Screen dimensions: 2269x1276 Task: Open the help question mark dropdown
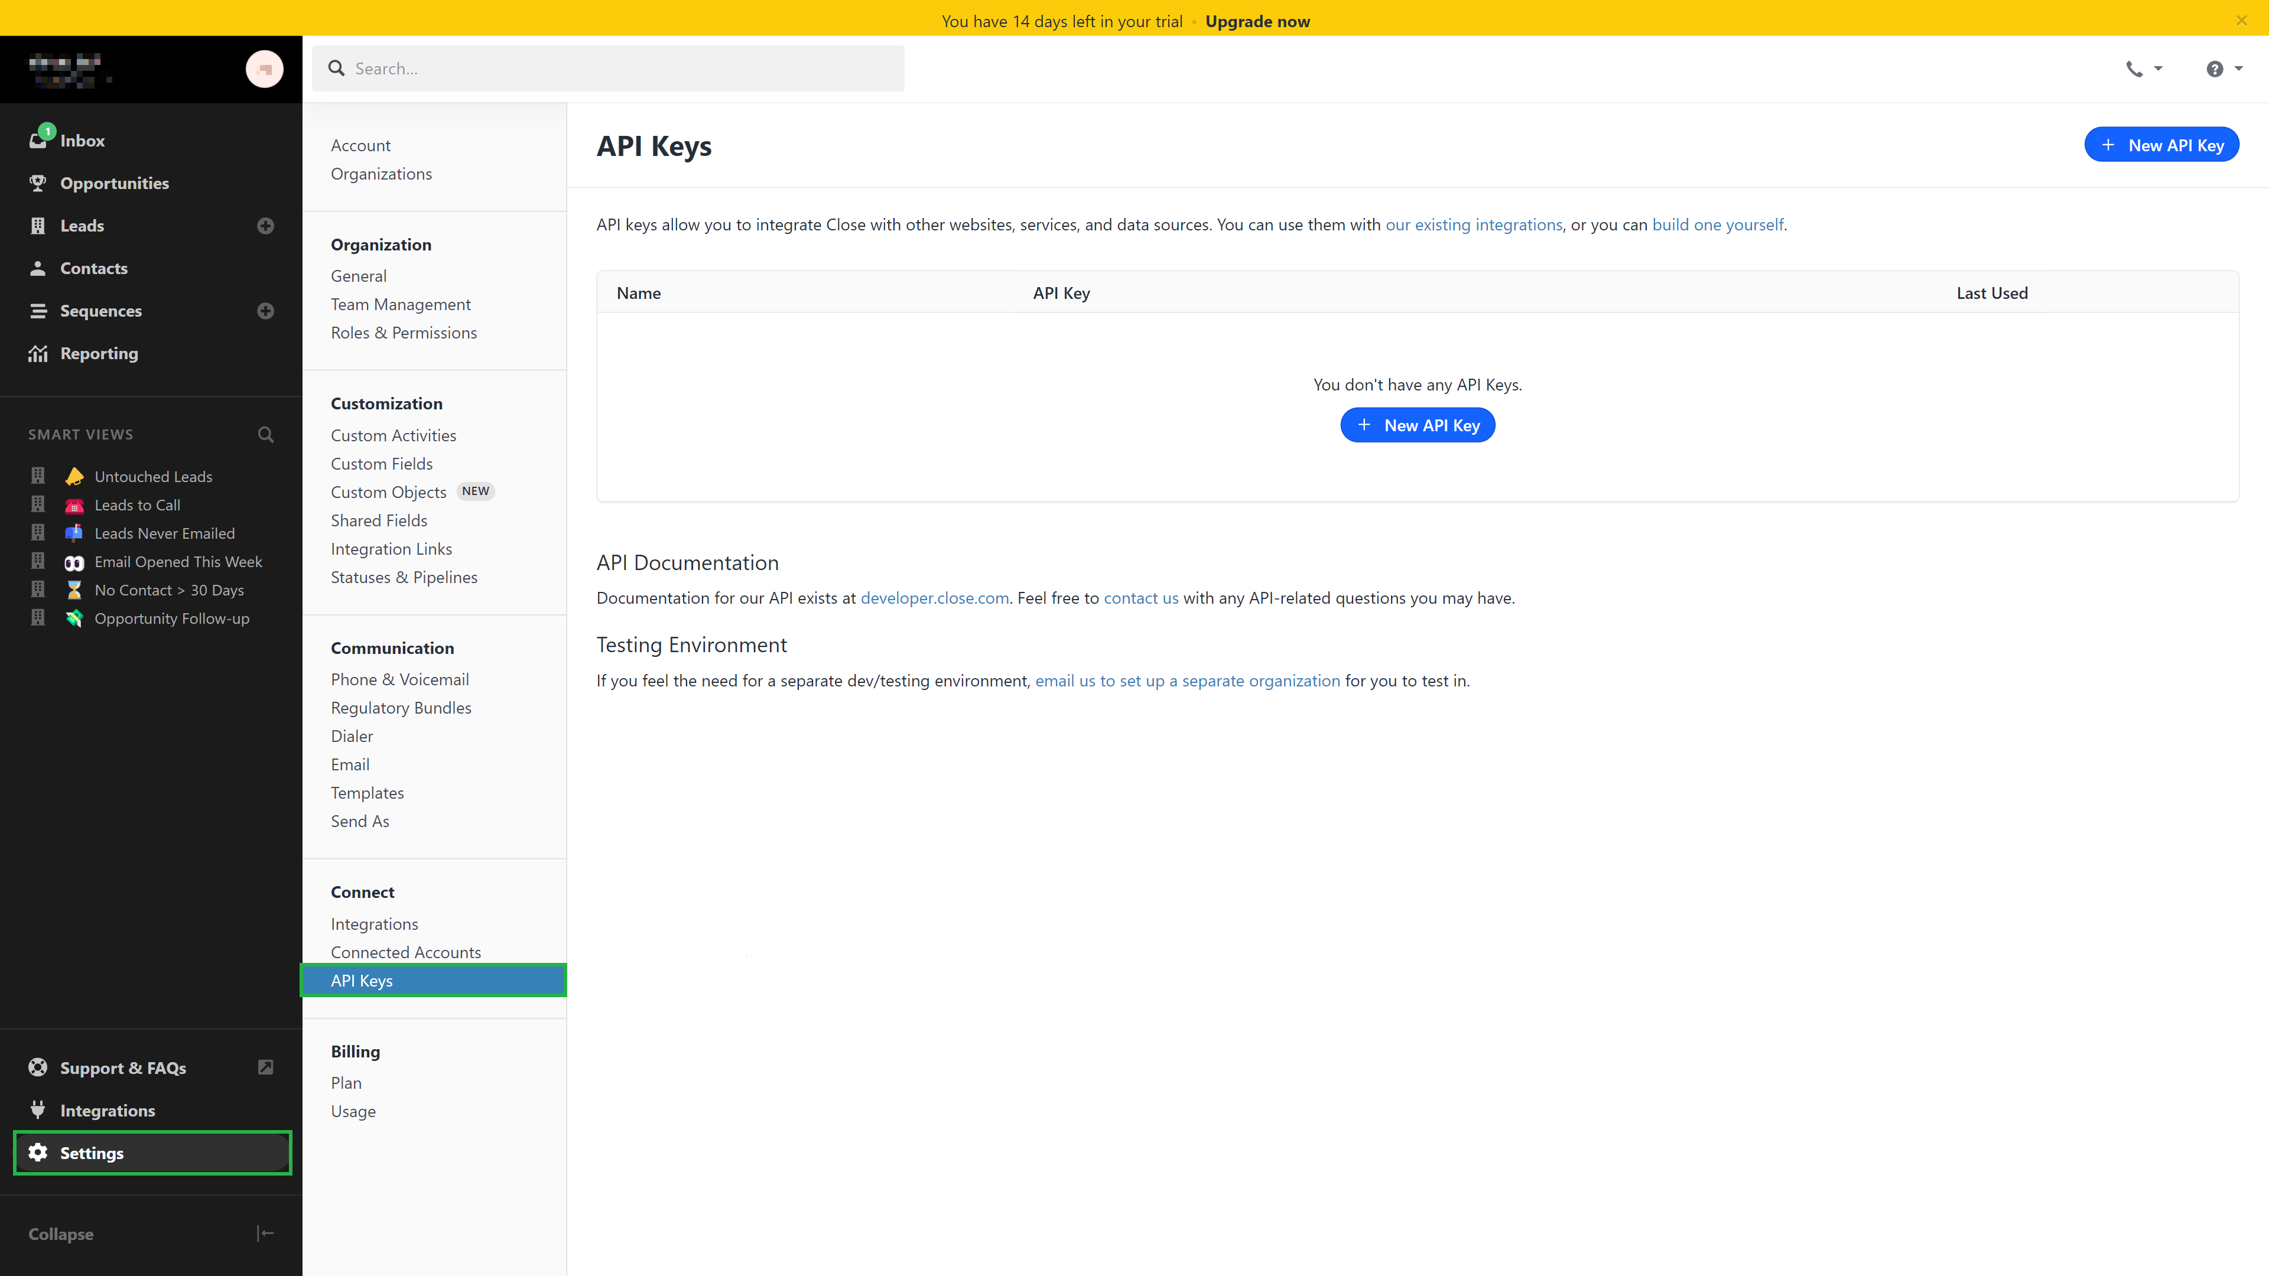point(2224,69)
